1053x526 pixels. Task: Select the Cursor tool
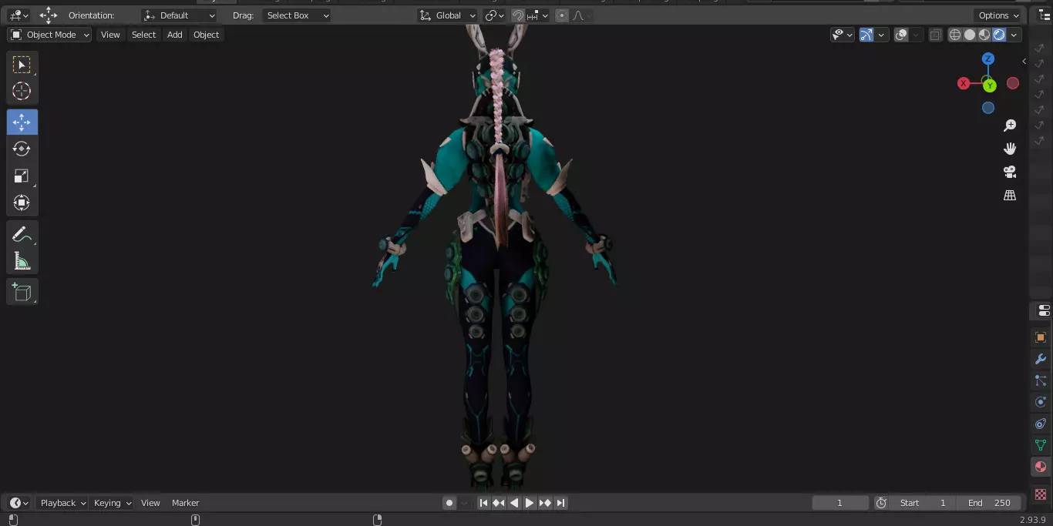[22, 91]
